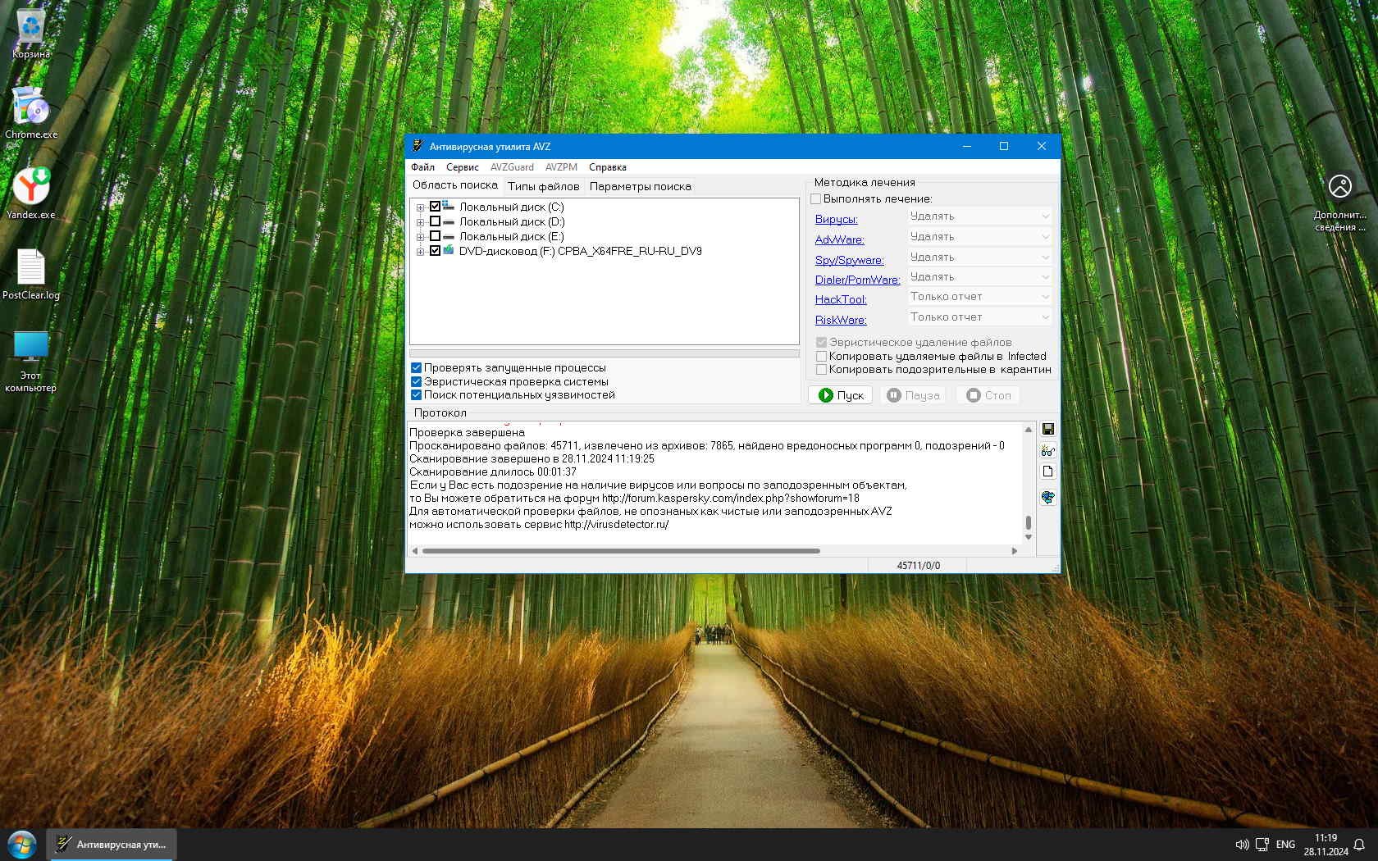Open the AdvWare action dropdown

pyautogui.click(x=979, y=237)
